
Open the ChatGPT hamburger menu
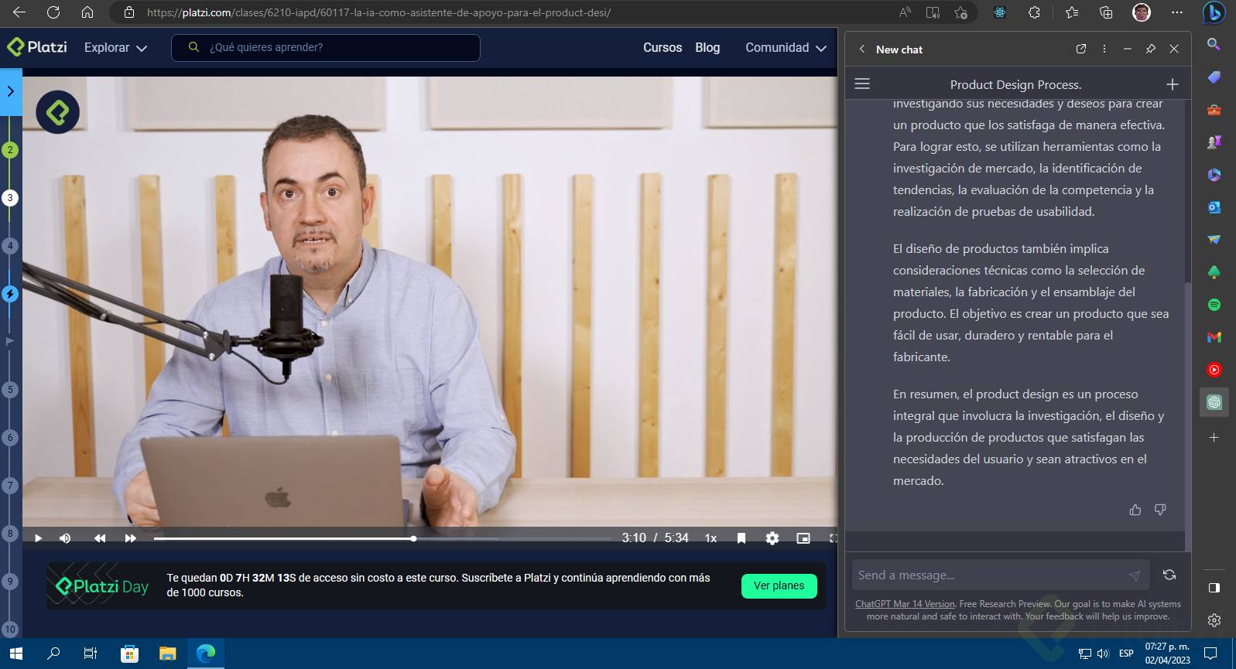pyautogui.click(x=862, y=84)
